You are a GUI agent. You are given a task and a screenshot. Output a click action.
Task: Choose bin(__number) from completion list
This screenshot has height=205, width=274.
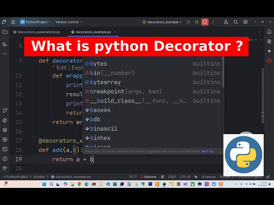pyautogui.click(x=152, y=73)
